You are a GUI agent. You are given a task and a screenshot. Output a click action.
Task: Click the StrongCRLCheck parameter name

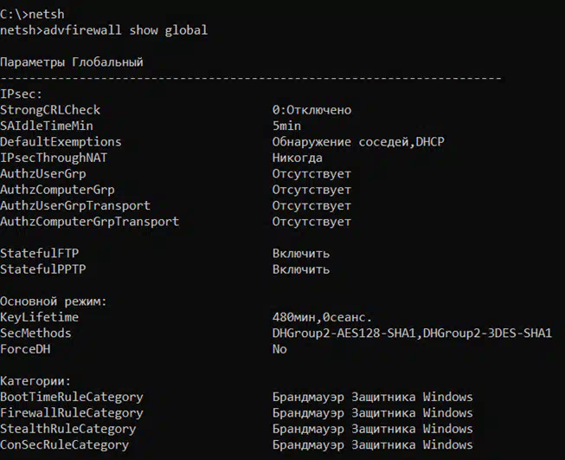(50, 110)
